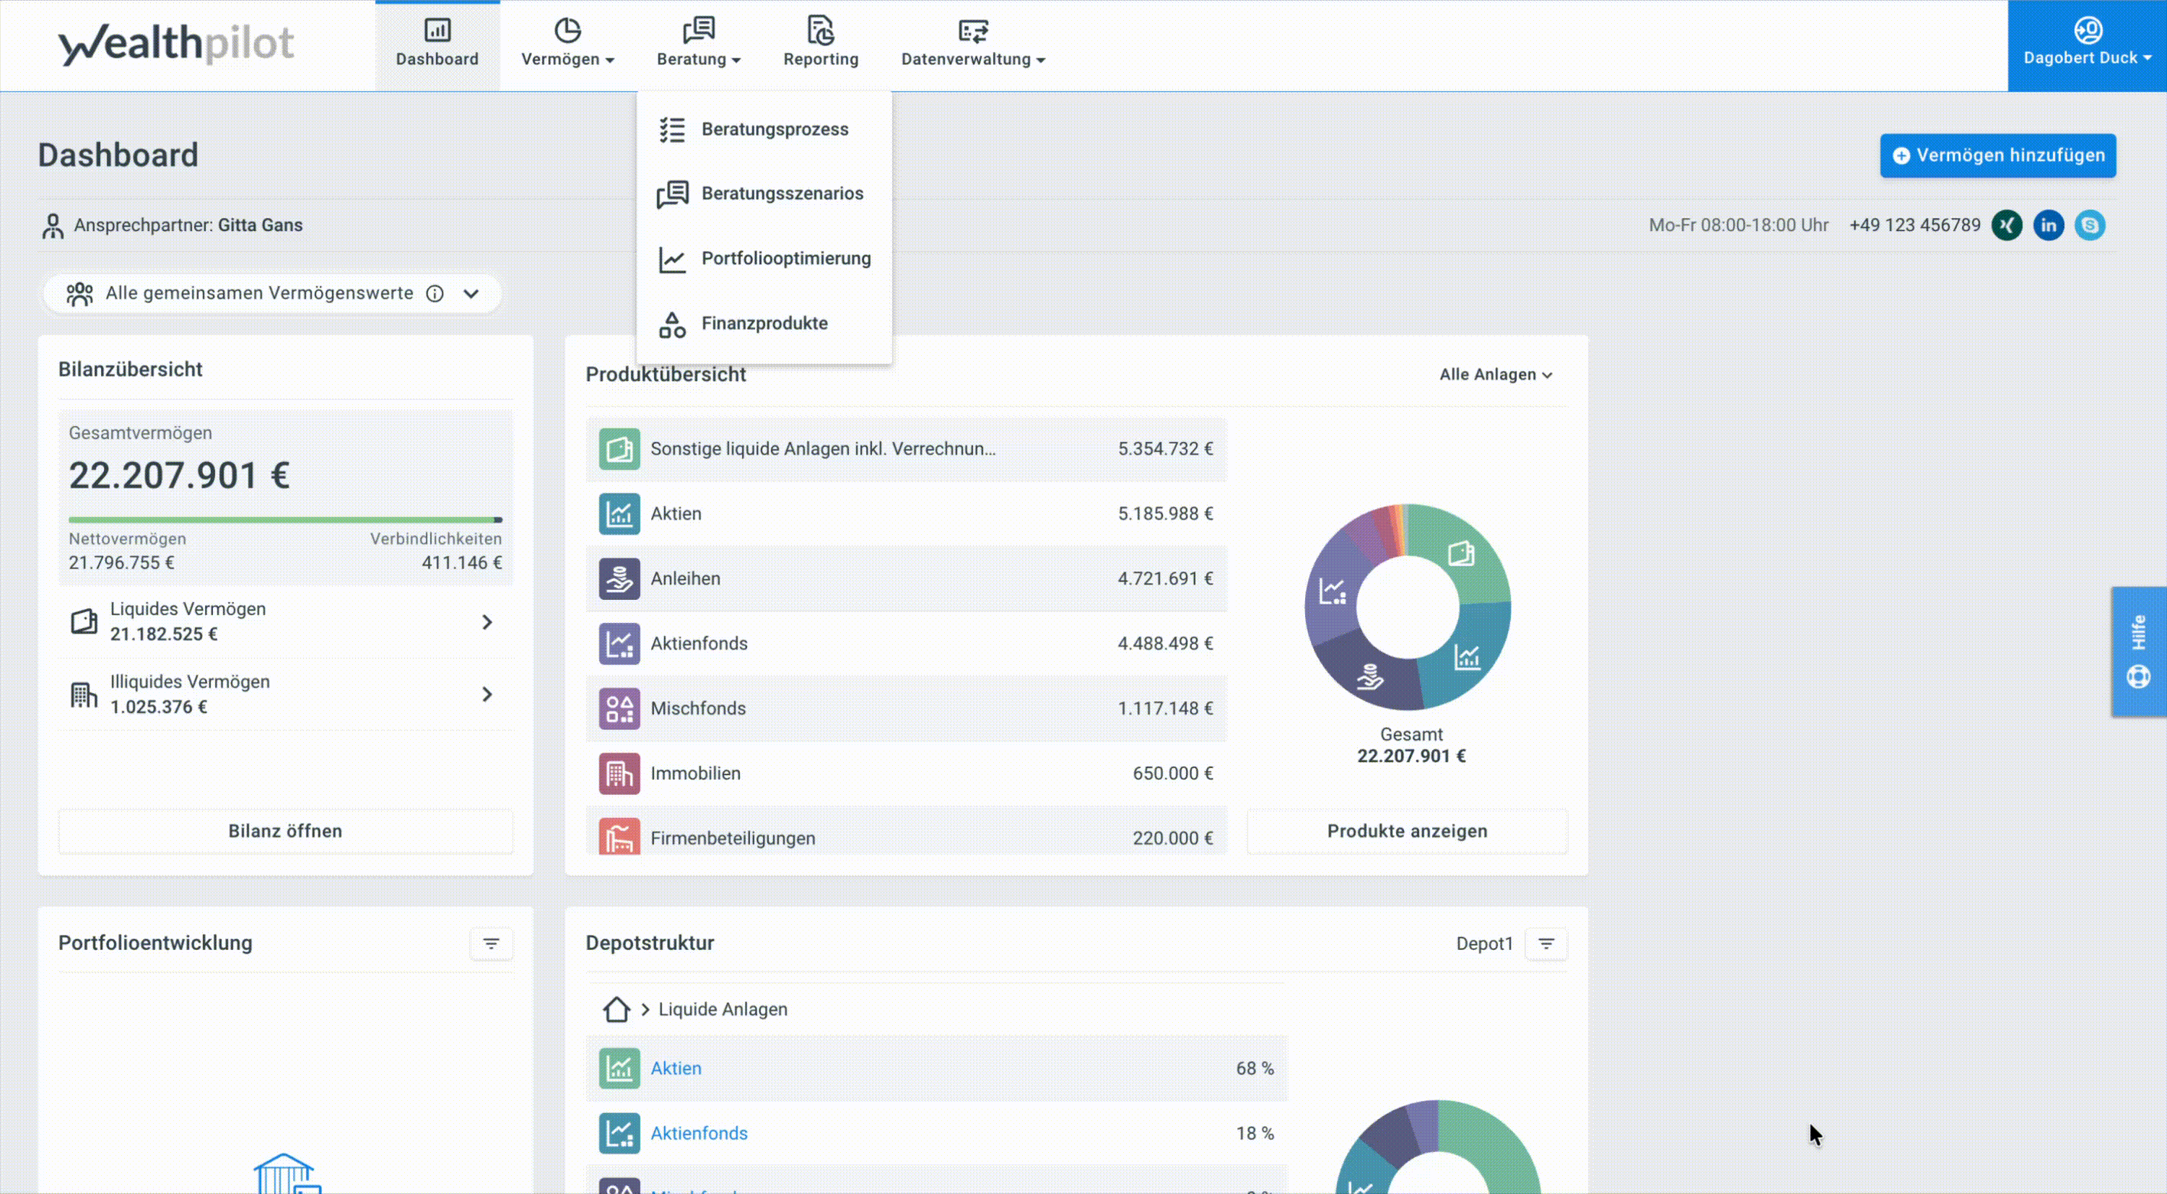Choose Finanzprodukte in the menu
Screen dimensions: 2167x1194
click(x=764, y=323)
